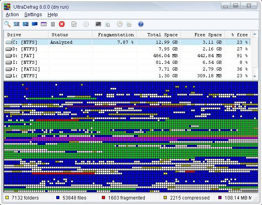Start Defragment from the toolbar

click(x=17, y=24)
